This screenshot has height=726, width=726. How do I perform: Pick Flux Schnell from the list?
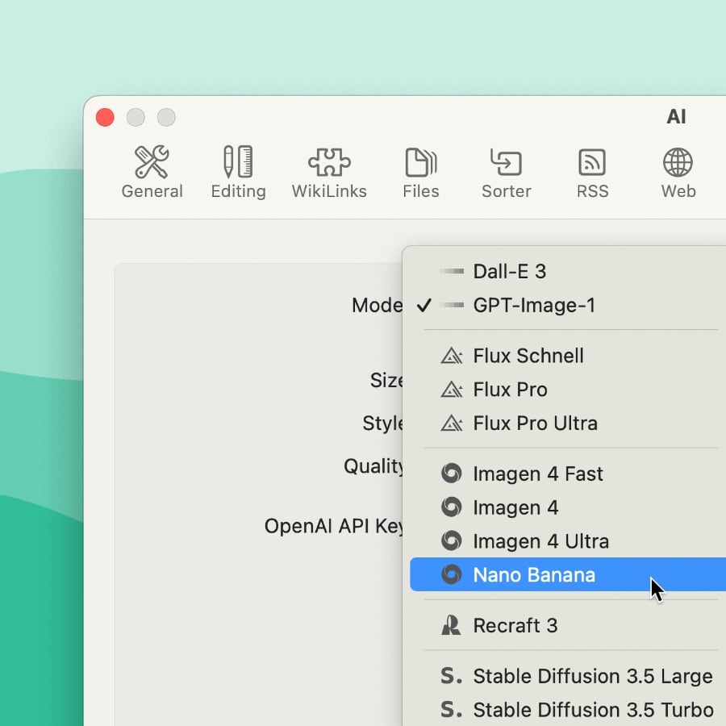pyautogui.click(x=528, y=356)
